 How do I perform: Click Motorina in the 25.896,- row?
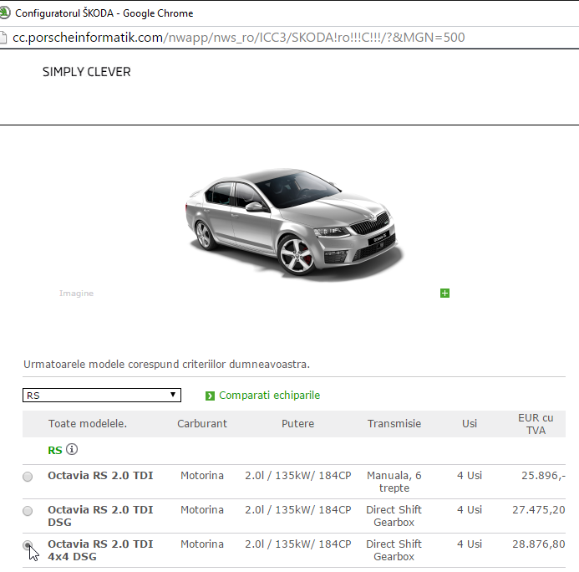[202, 475]
